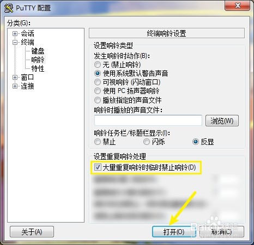Uncheck 大量重复响铃时临时禁止响铃 checkbox
The height and width of the screenshot is (245, 254).
[x=98, y=167]
